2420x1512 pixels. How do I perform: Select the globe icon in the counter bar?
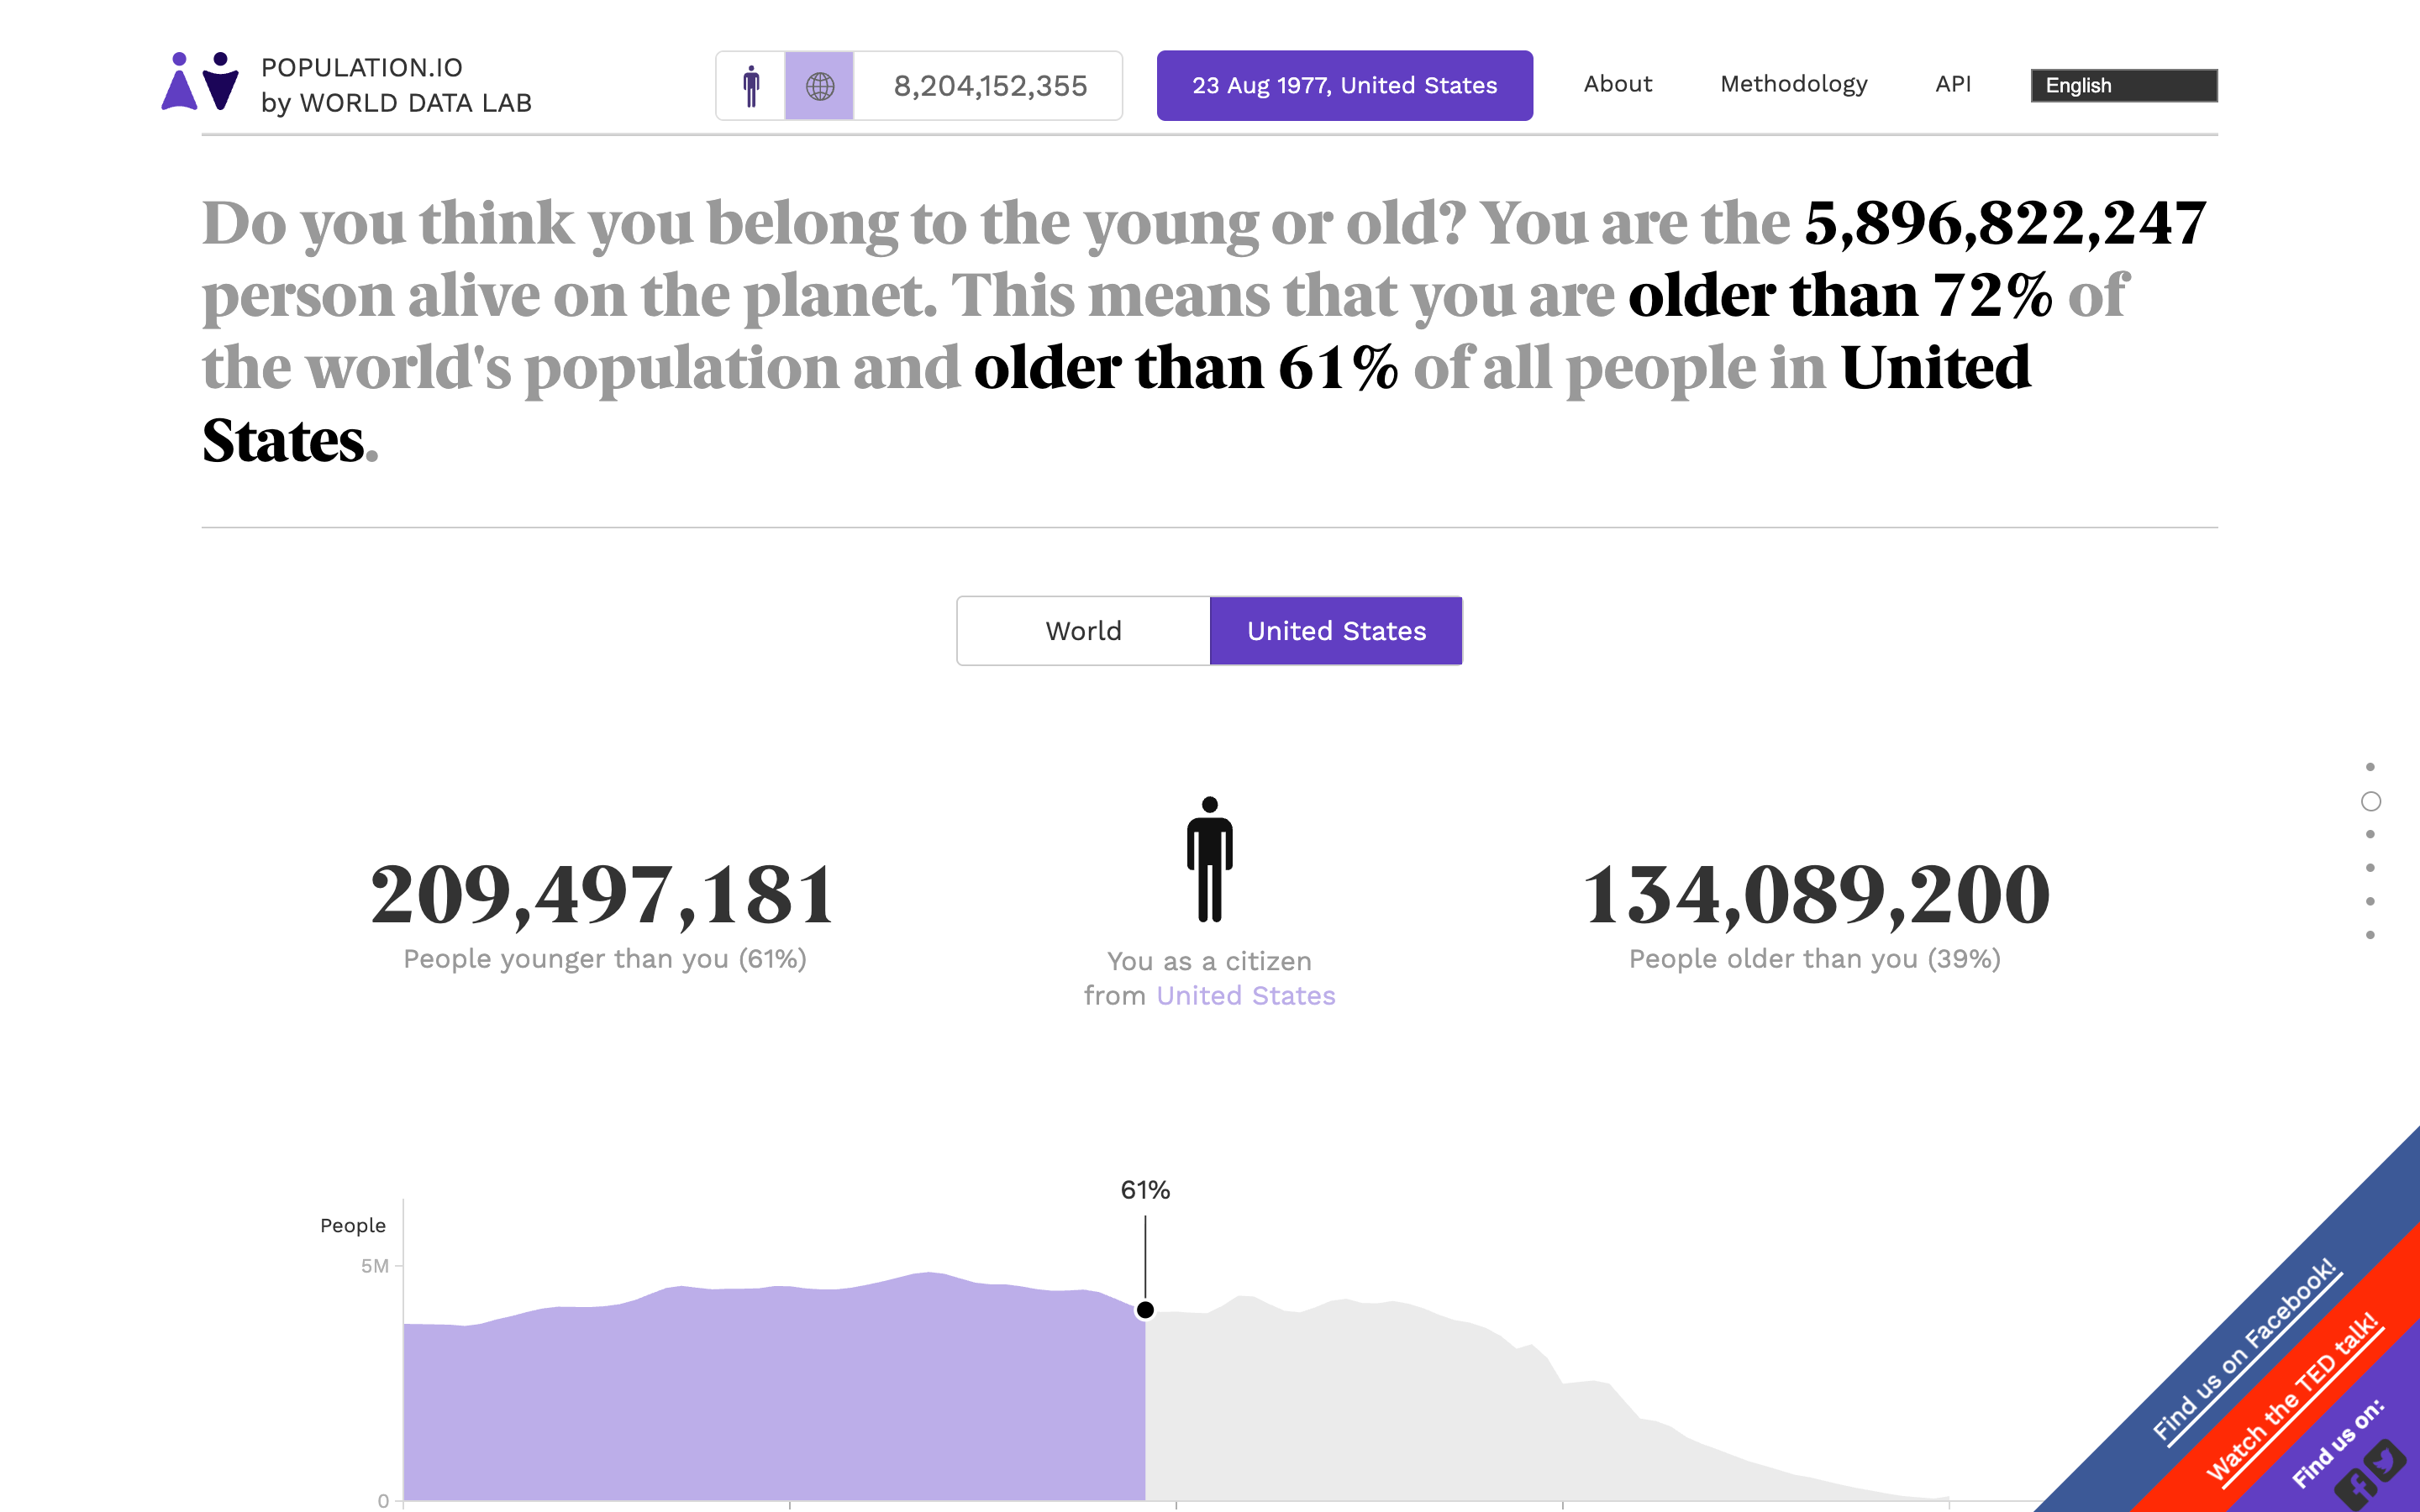pyautogui.click(x=819, y=85)
